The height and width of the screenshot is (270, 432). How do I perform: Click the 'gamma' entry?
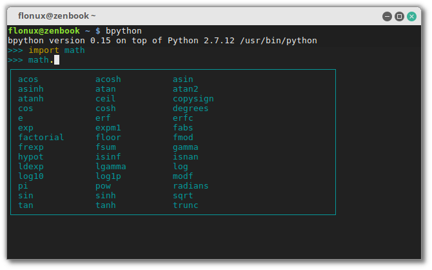click(x=186, y=148)
